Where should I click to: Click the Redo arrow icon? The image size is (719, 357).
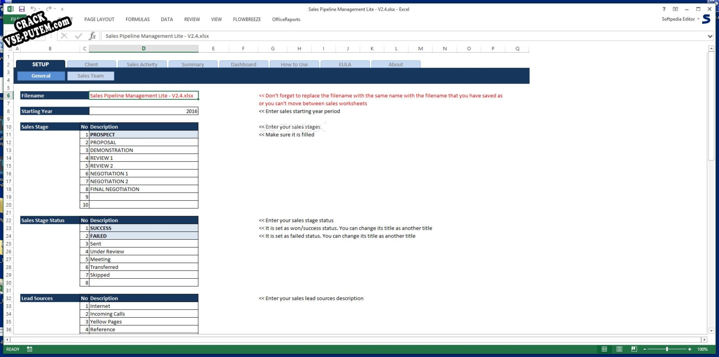(49, 9)
